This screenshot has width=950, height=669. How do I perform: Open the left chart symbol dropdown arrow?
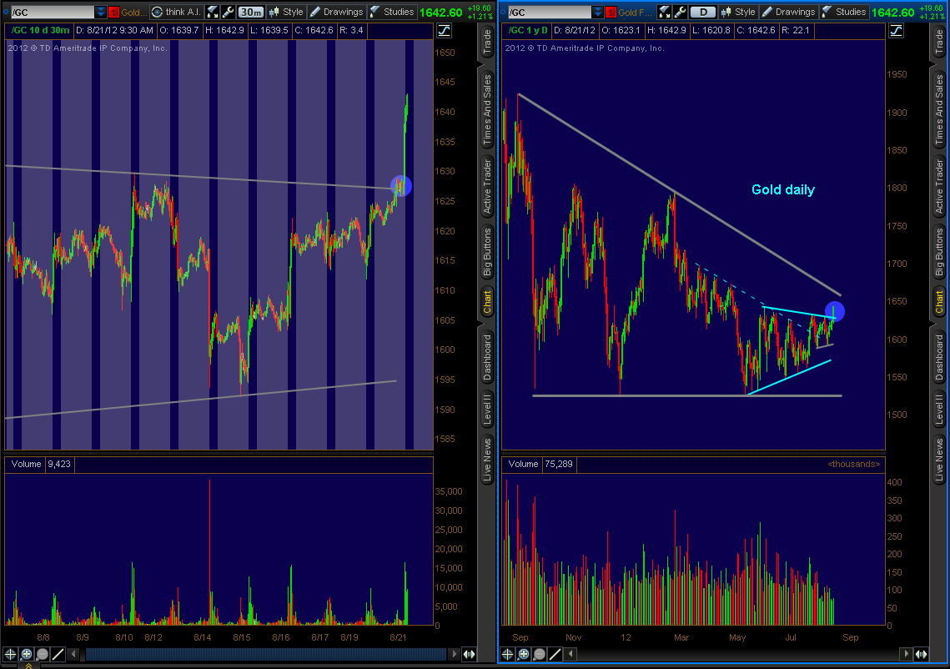pyautogui.click(x=101, y=12)
